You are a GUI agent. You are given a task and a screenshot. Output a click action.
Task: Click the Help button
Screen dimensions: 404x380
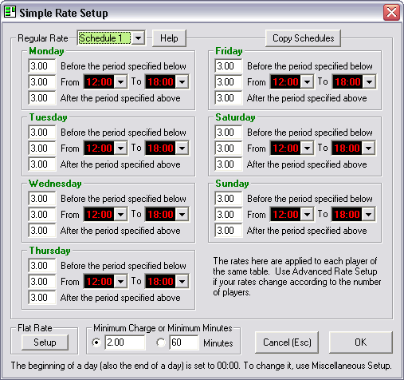tap(169, 38)
